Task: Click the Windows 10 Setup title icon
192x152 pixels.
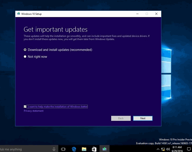Action: pos(18,14)
